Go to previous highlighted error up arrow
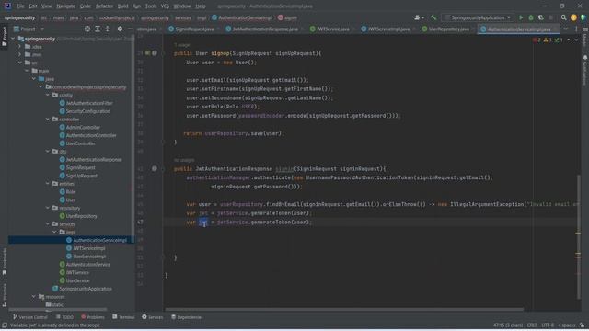Image resolution: width=589 pixels, height=331 pixels. pyautogui.click(x=569, y=40)
